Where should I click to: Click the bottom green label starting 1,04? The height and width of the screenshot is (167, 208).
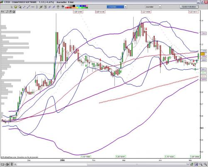195,157
